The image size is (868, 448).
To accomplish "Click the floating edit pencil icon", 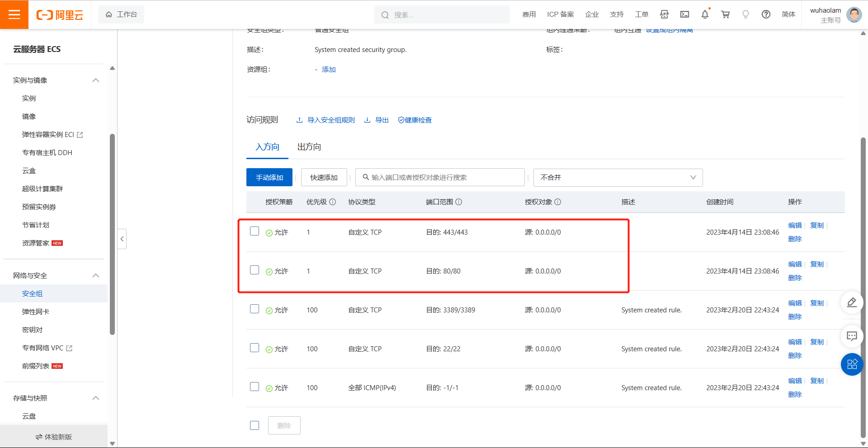I will coord(852,302).
